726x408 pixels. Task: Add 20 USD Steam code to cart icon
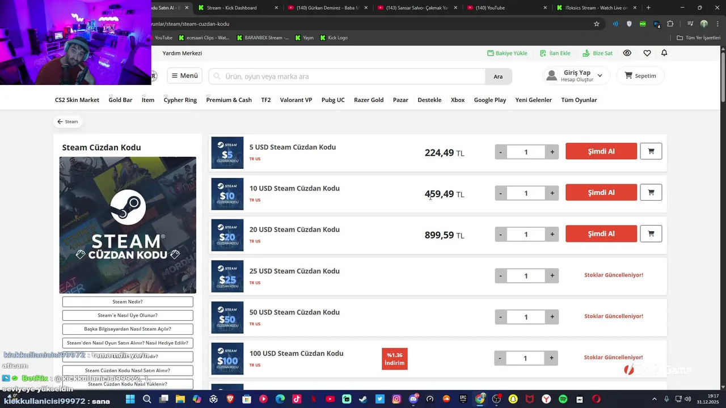651,233
